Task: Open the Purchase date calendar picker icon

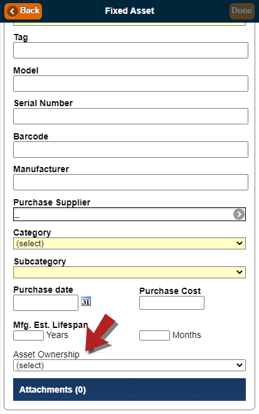Action: pyautogui.click(x=86, y=302)
